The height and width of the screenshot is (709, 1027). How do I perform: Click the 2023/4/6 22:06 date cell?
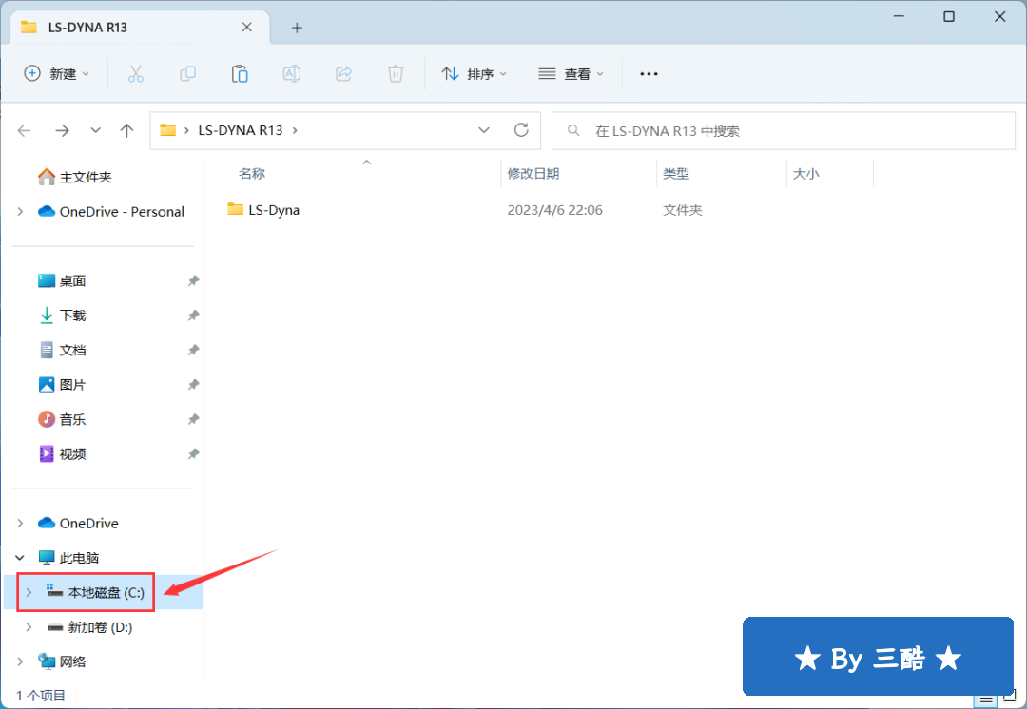pos(554,210)
